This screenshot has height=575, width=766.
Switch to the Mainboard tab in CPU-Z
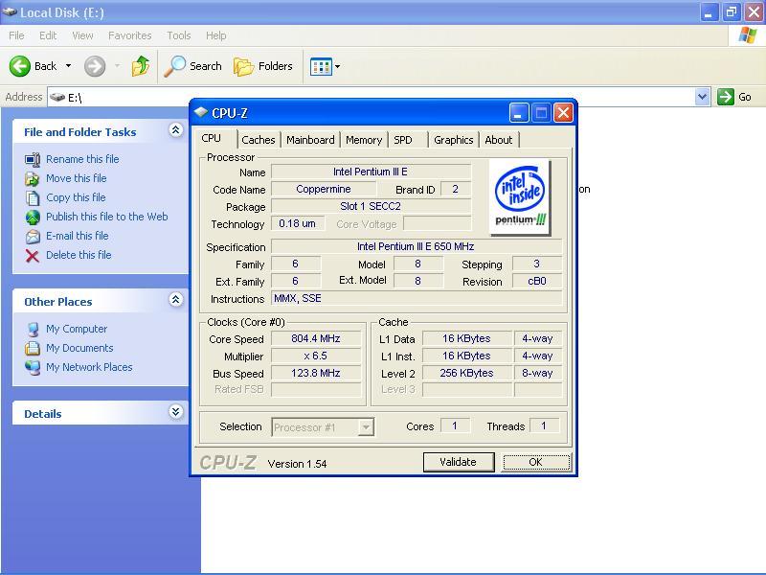[310, 140]
